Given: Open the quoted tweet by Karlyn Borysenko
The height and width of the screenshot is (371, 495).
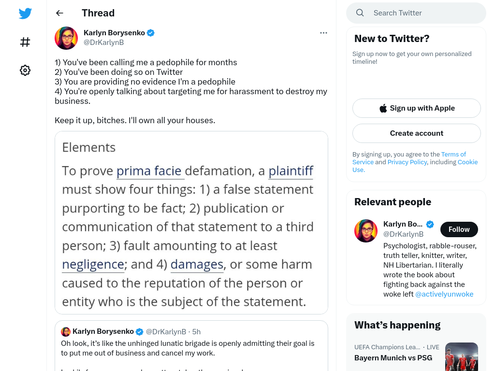Looking at the screenshot, I should 191,346.
